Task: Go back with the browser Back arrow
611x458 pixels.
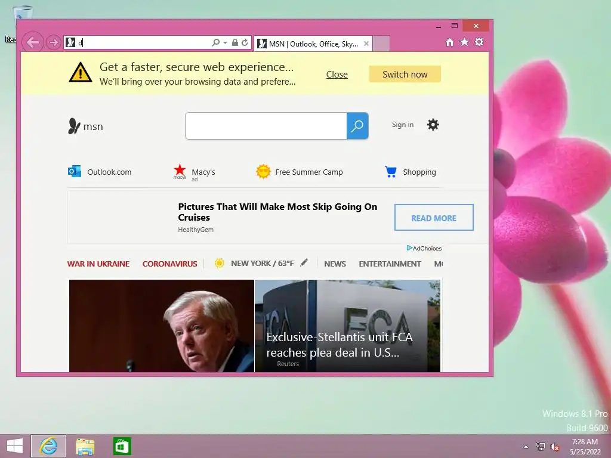Action: tap(33, 42)
